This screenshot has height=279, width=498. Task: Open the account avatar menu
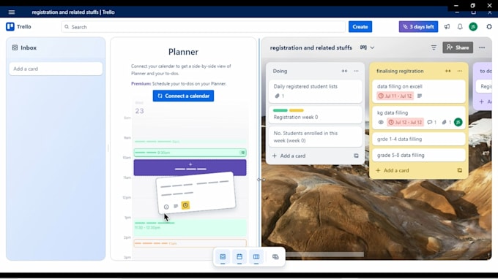coord(473,27)
